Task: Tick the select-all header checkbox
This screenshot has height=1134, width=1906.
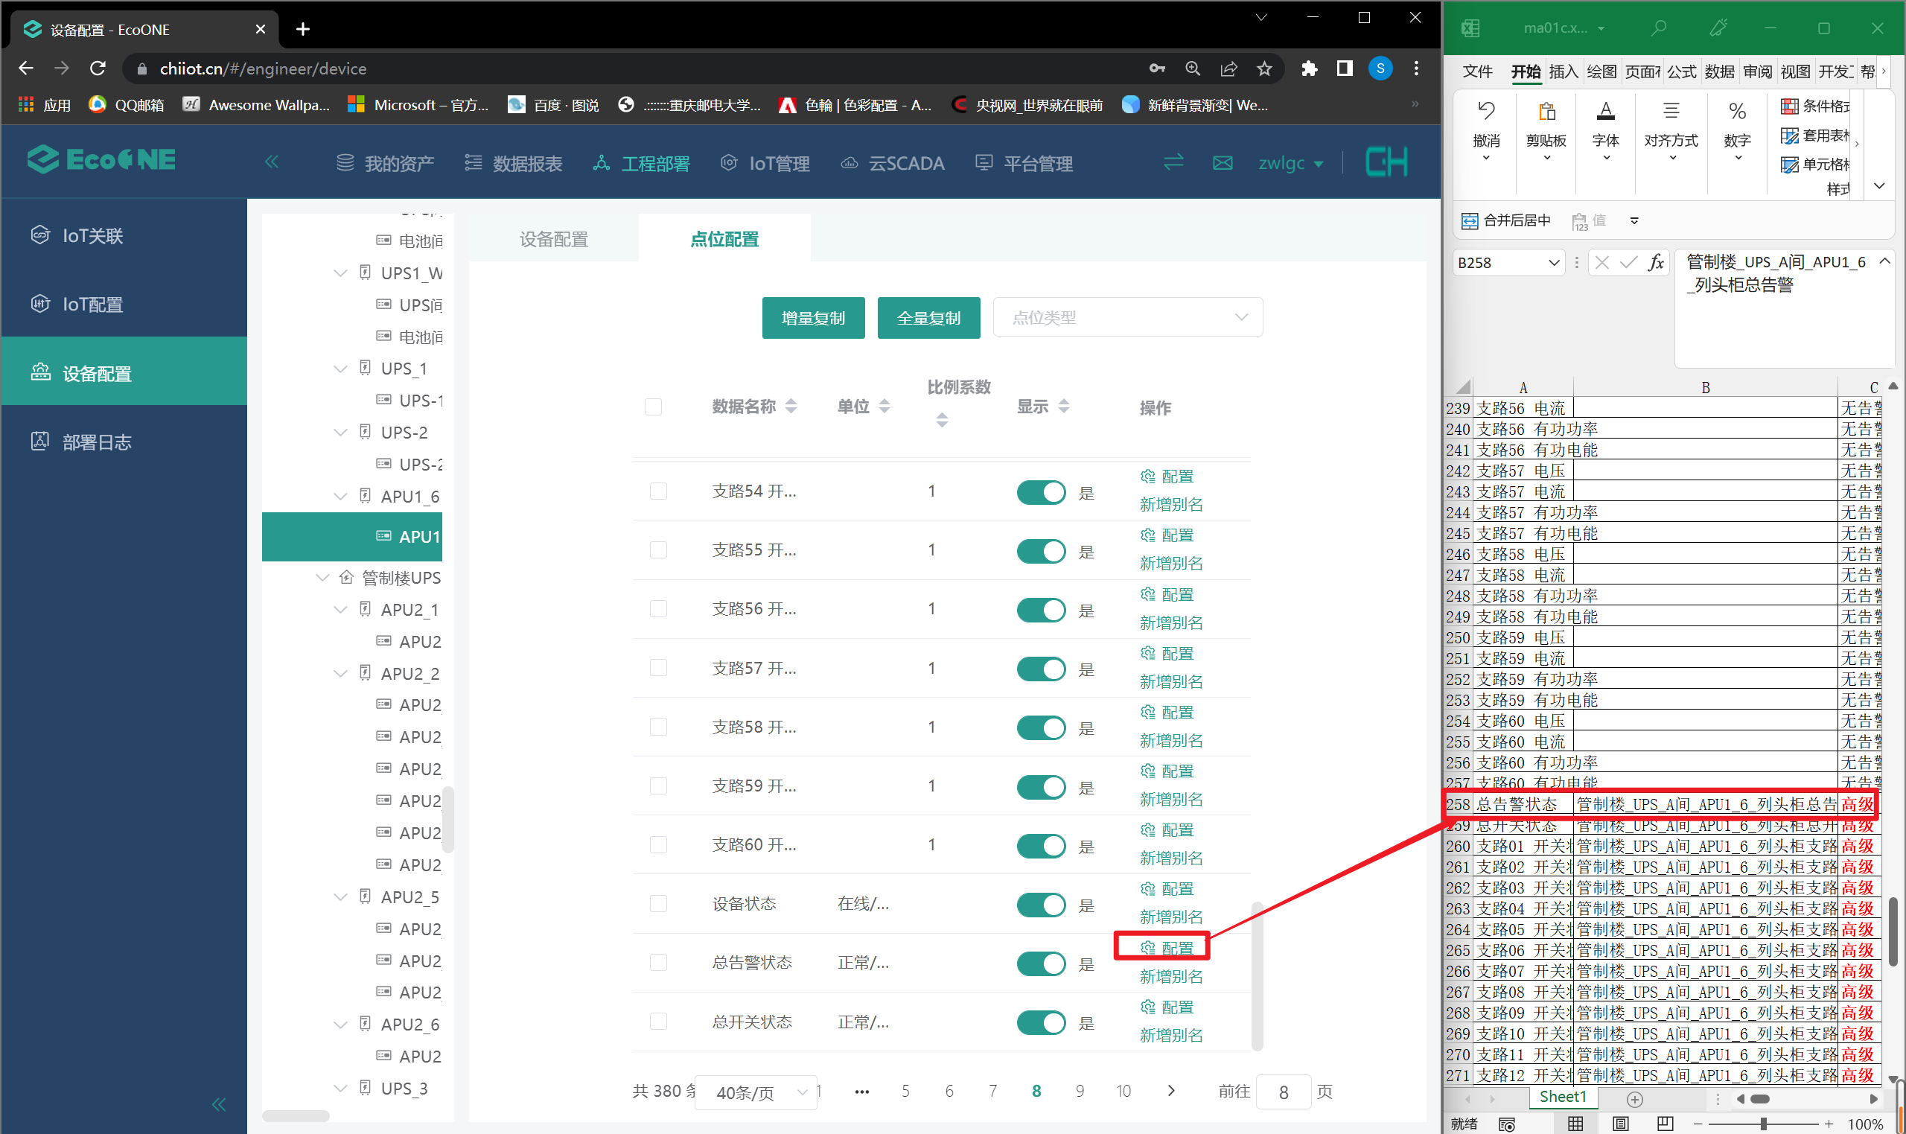Action: coord(653,407)
